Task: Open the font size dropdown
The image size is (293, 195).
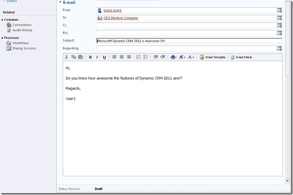Action: (182, 57)
